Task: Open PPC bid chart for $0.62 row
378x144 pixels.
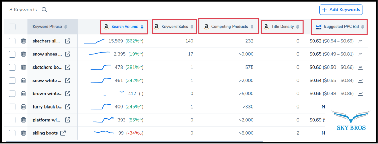Action: point(360,41)
